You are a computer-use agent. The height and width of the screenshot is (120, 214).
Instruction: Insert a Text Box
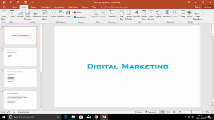click(121, 15)
